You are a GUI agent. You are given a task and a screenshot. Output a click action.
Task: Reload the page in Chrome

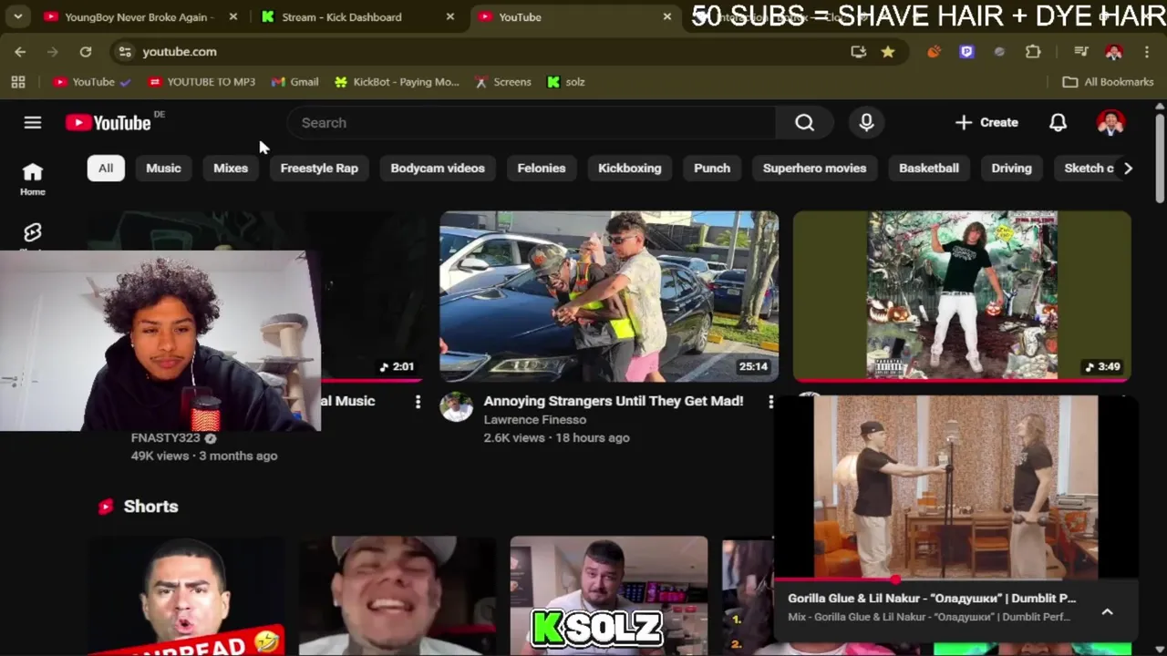coord(85,52)
